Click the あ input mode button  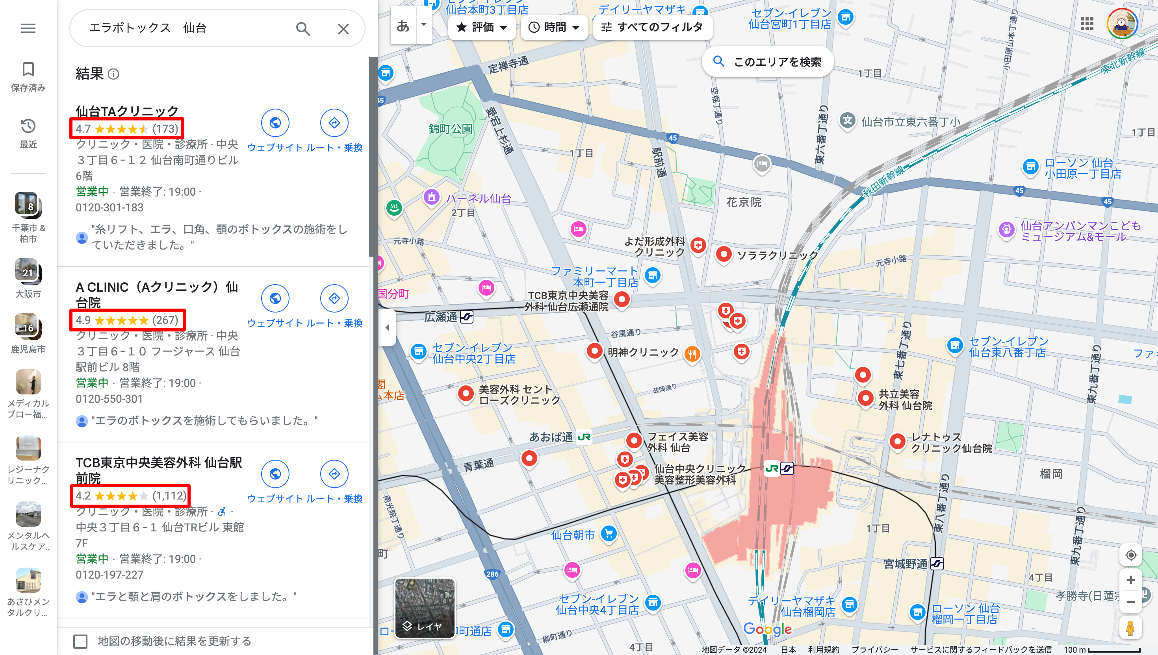point(403,26)
